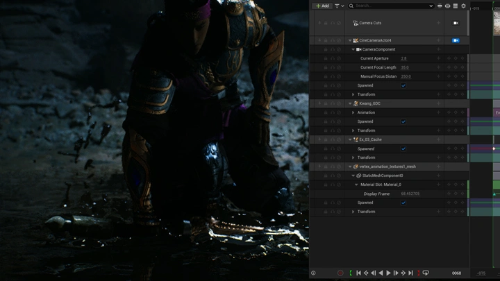Click the current frame counter 0068
This screenshot has width=500, height=281.
click(x=456, y=273)
